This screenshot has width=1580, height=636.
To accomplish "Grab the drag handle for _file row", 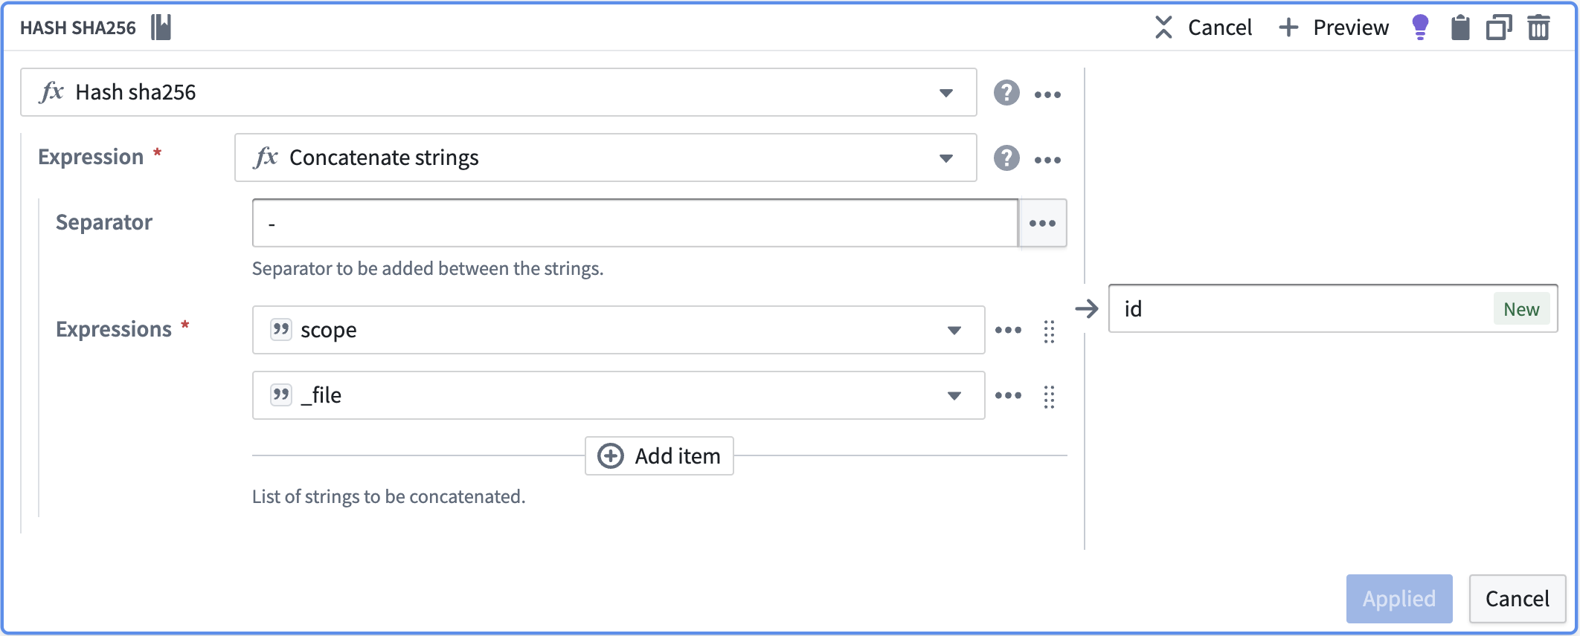I will coord(1049,396).
